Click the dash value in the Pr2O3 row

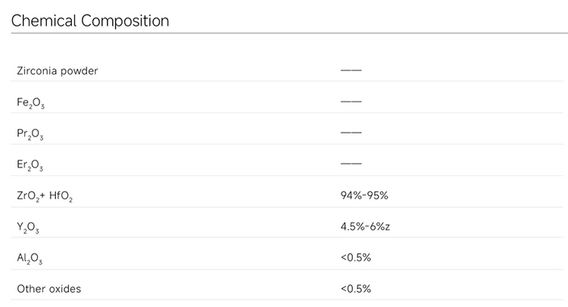tap(351, 133)
